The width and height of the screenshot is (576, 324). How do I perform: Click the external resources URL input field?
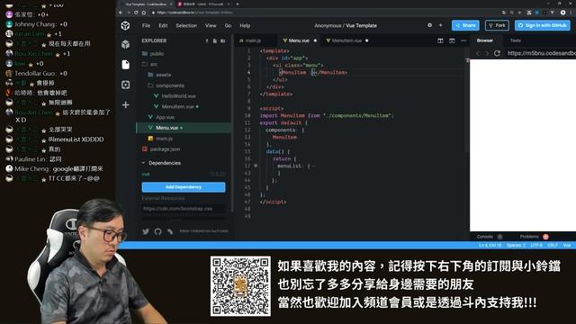[184, 209]
